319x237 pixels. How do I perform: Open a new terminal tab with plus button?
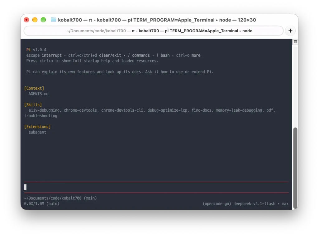tap(290, 31)
